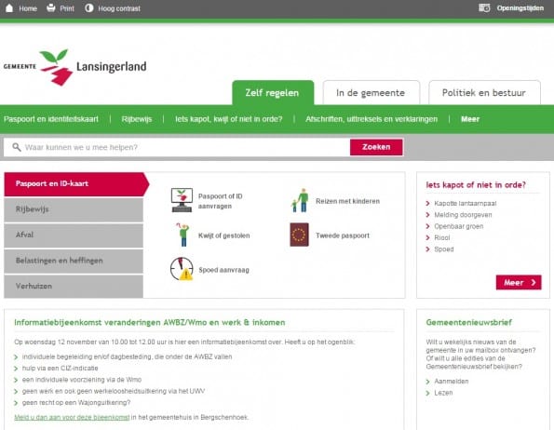Image resolution: width=554 pixels, height=430 pixels.
Task: Open Reizen met kinderen link
Action: [347, 201]
